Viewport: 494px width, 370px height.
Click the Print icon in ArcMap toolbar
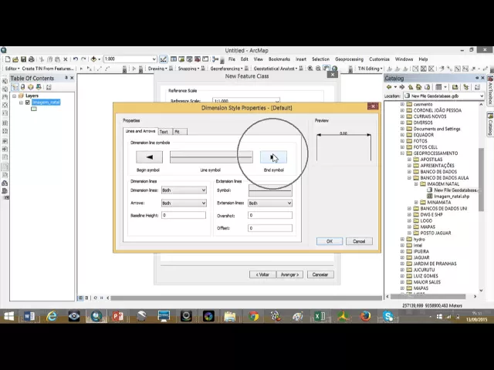point(31,59)
